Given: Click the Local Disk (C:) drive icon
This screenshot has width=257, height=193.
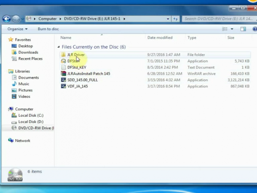Looking at the screenshot, I should 14,115.
